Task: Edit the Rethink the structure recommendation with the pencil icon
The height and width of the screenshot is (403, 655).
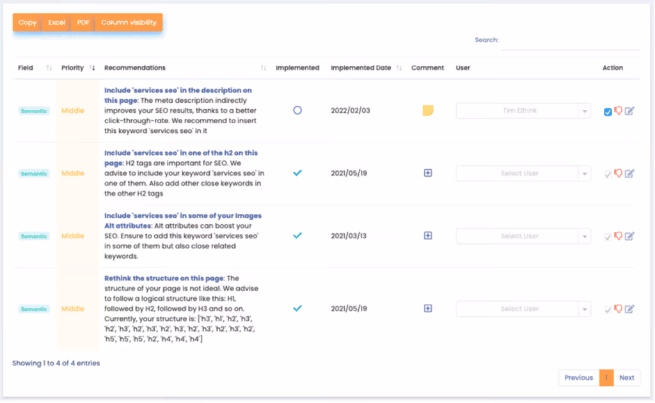Action: (x=629, y=309)
